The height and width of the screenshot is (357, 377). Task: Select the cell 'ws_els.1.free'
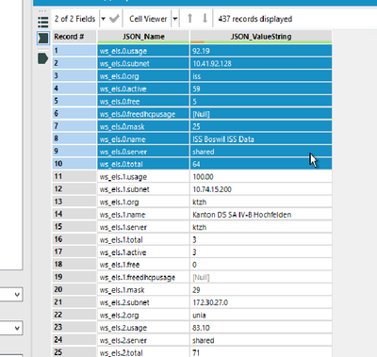point(143,265)
